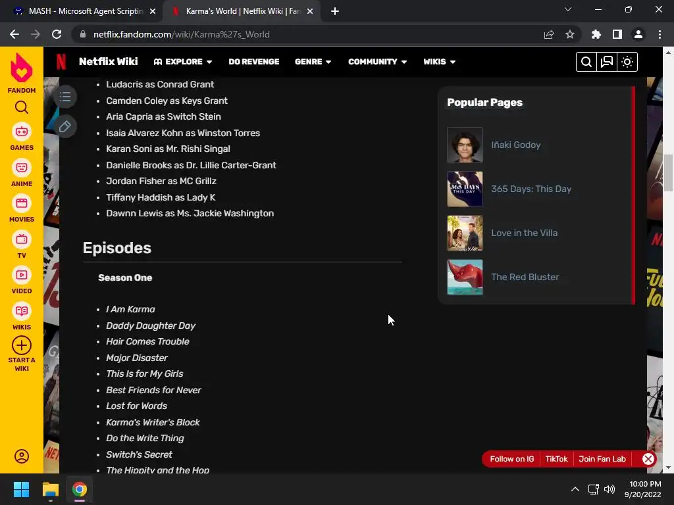Click the Netflix Wiki title link
This screenshot has width=674, height=505.
click(109, 61)
